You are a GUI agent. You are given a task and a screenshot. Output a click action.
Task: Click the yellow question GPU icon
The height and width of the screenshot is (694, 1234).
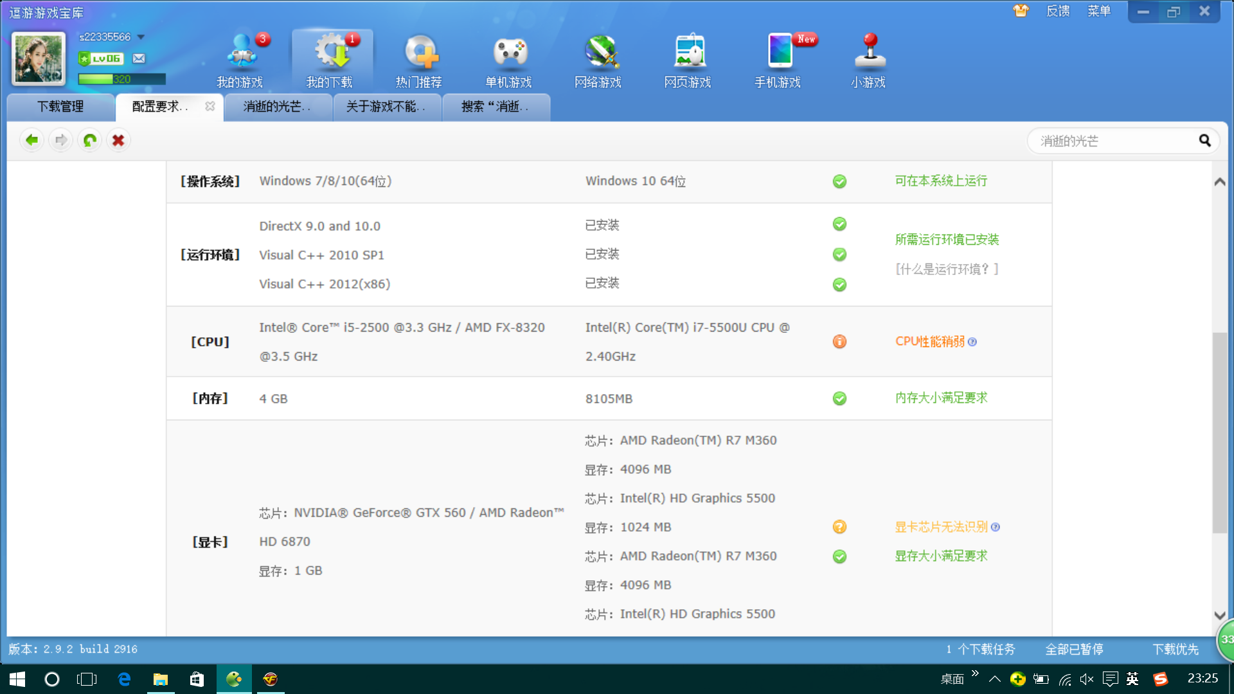point(839,527)
